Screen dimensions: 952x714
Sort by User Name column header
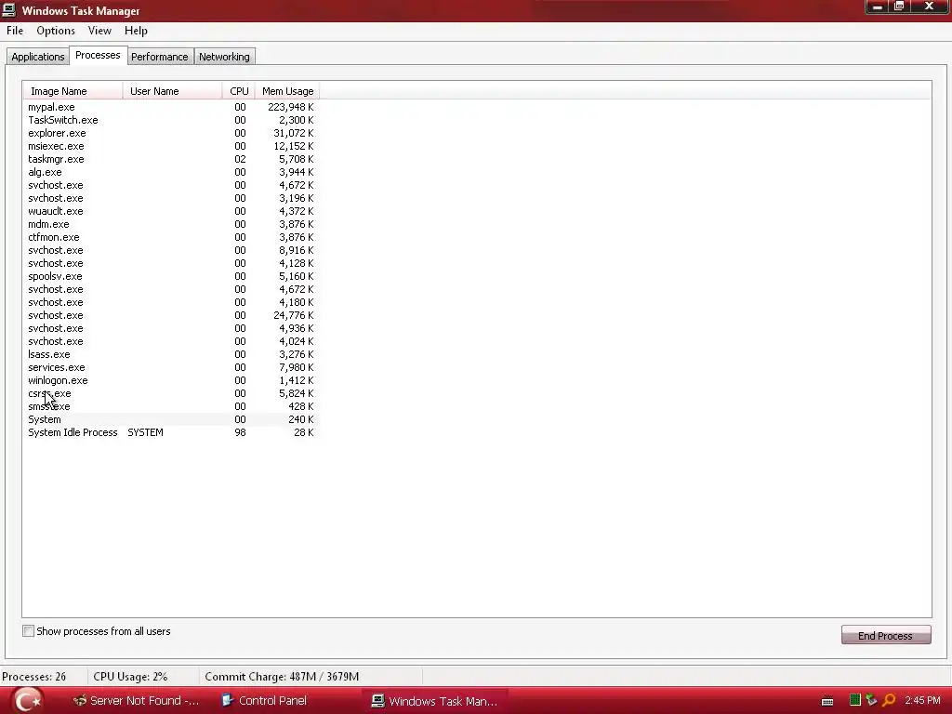tap(172, 91)
